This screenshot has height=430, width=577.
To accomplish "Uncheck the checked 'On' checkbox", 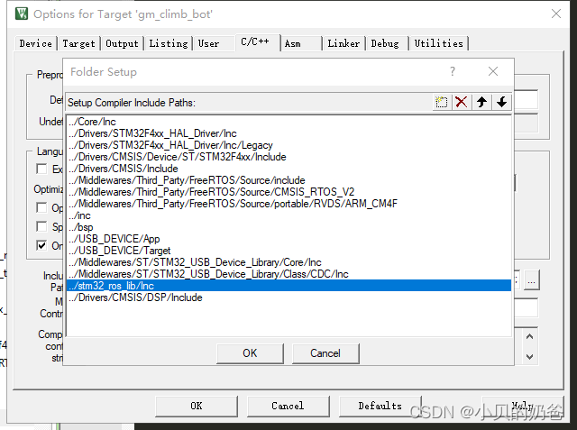I will point(41,245).
